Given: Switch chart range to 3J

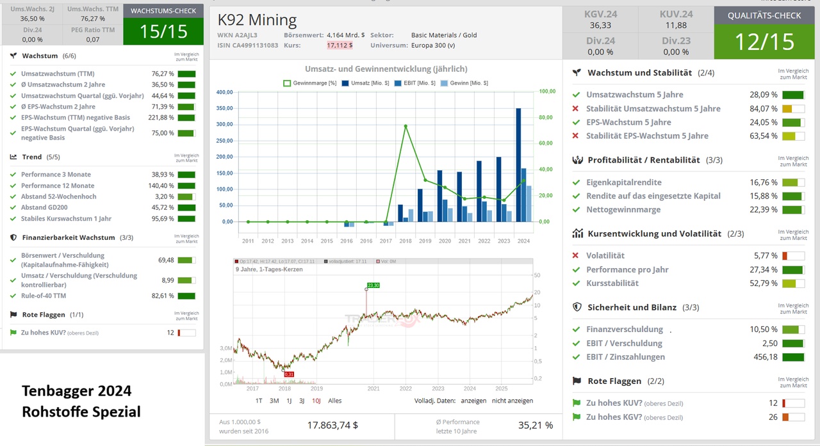Looking at the screenshot, I should (x=302, y=401).
